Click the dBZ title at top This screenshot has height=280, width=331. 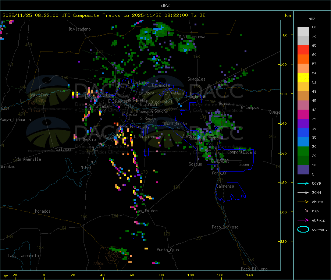pyautogui.click(x=165, y=5)
